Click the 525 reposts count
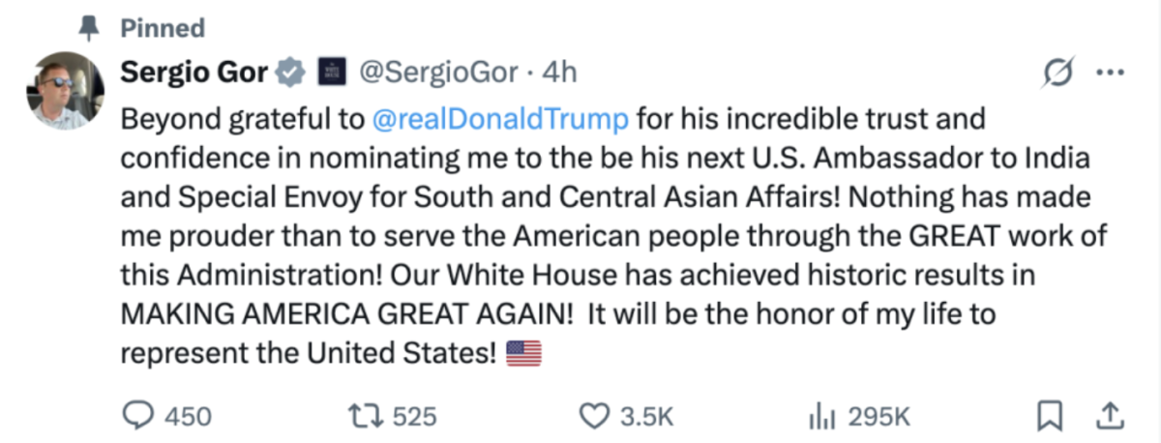 pyautogui.click(x=416, y=416)
